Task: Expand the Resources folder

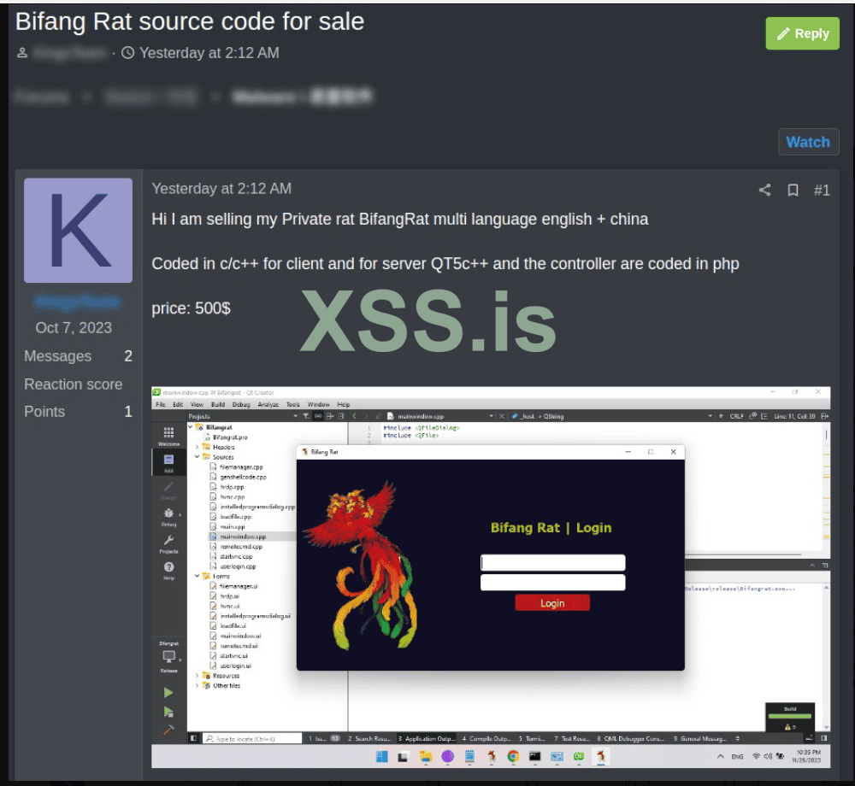Action: coord(198,676)
